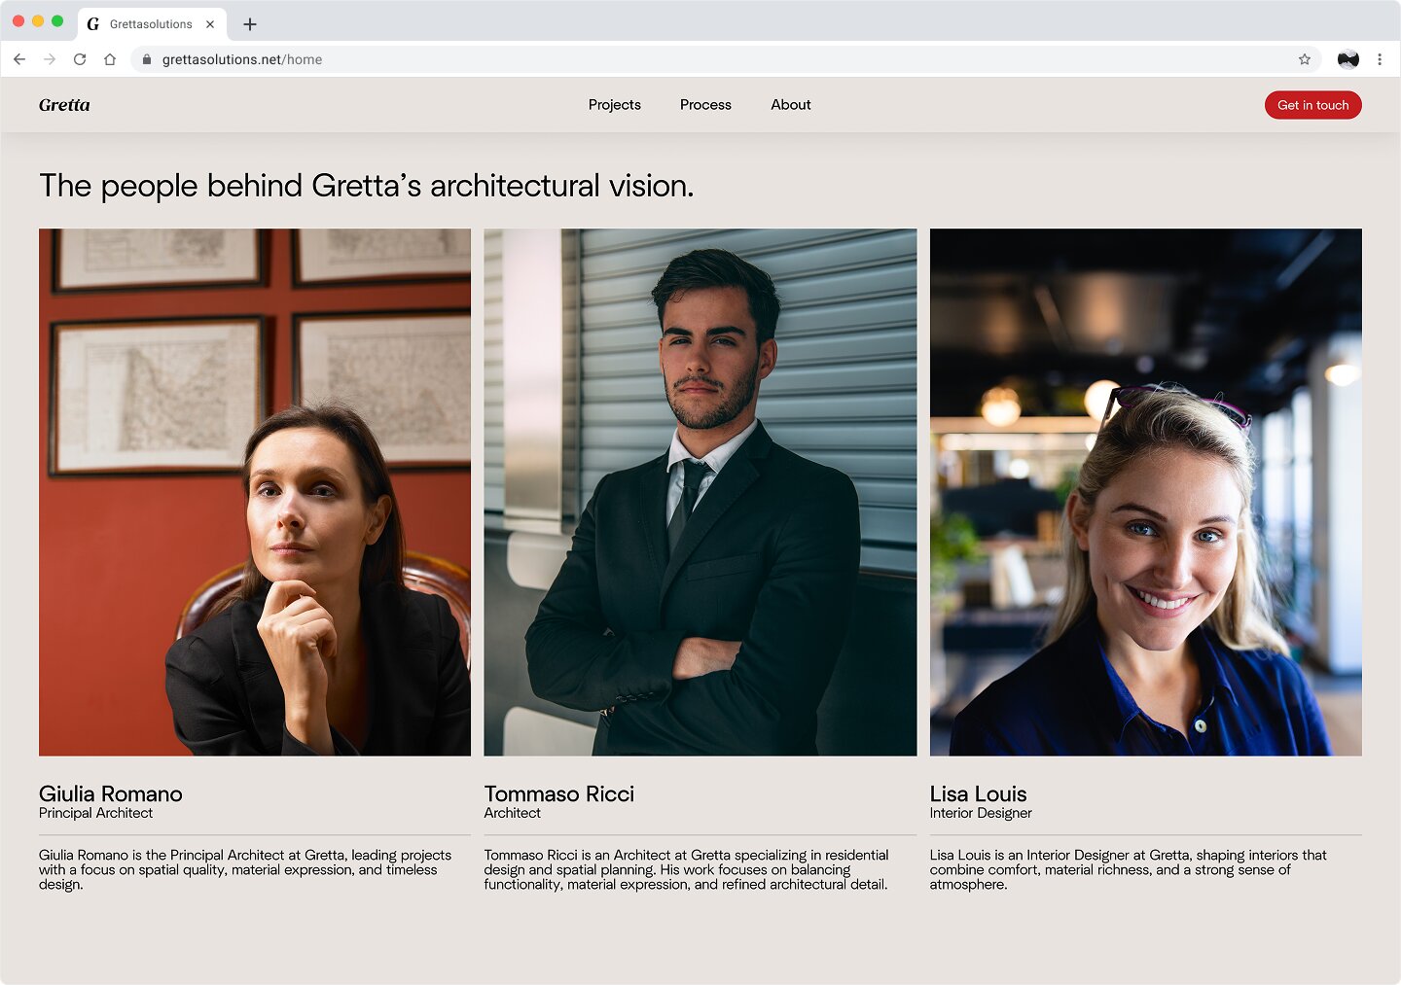
Task: Open a new browser tab
Action: (x=250, y=24)
